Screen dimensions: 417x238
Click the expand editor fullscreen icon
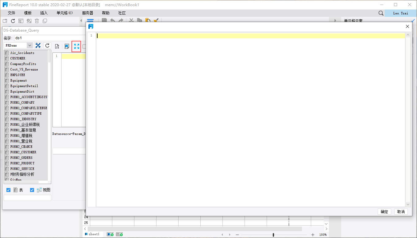click(x=76, y=46)
